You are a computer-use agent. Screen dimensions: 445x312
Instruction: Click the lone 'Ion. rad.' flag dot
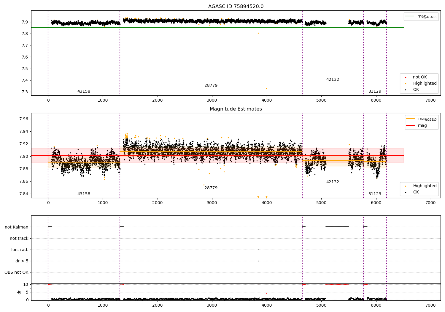point(259,250)
